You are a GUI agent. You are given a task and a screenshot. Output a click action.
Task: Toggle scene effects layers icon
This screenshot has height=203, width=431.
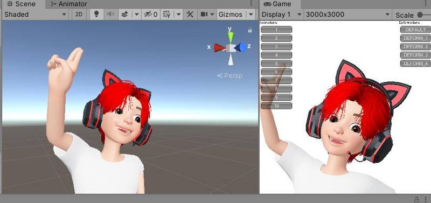click(x=126, y=15)
